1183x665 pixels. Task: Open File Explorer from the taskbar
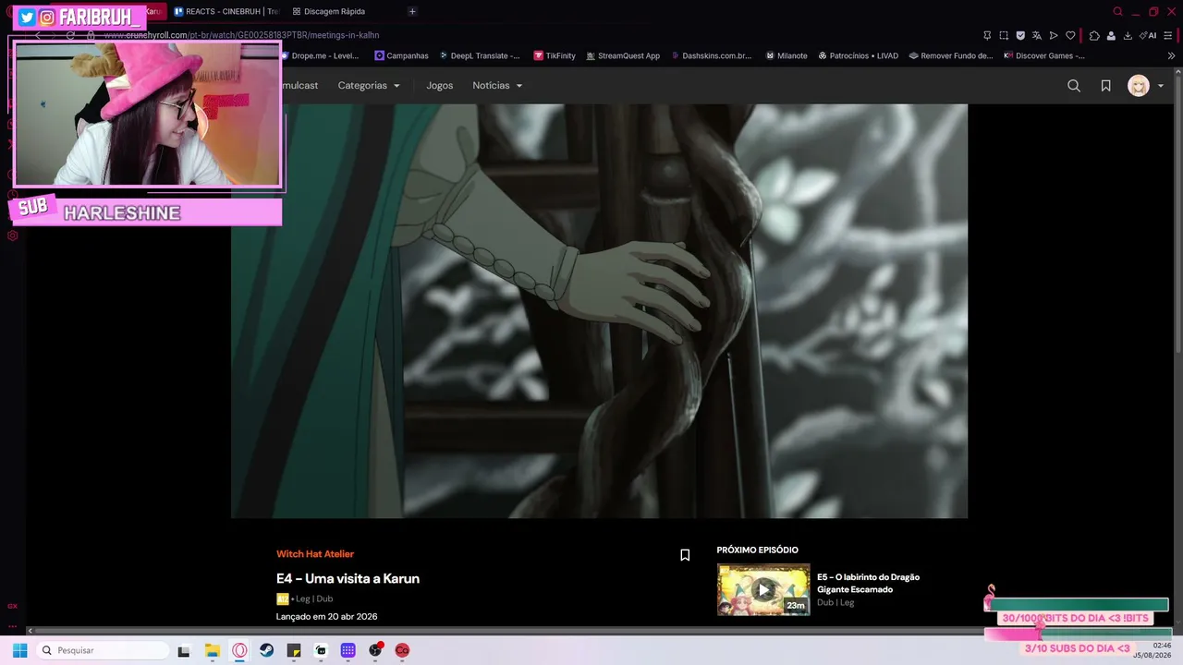point(213,650)
